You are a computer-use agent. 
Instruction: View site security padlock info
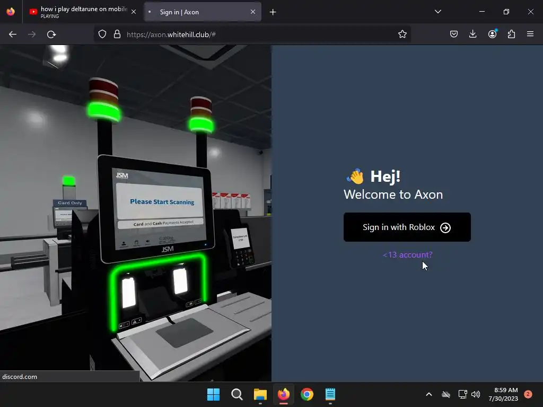click(117, 34)
